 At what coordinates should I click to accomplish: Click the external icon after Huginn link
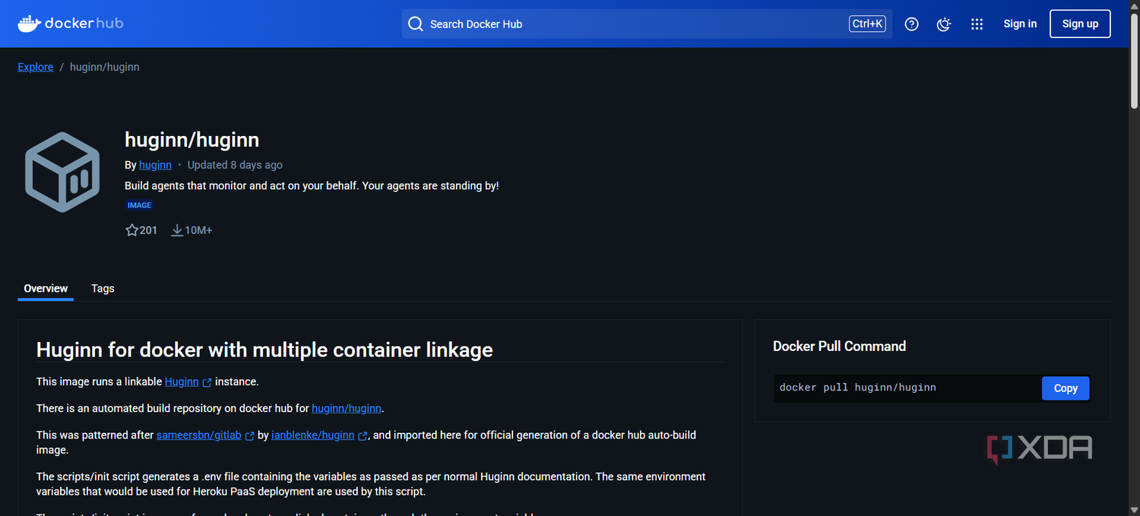click(207, 382)
